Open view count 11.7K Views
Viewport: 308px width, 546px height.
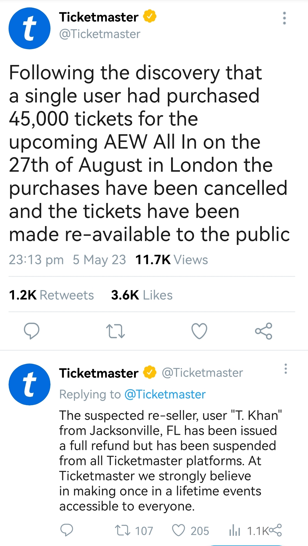pos(171,260)
